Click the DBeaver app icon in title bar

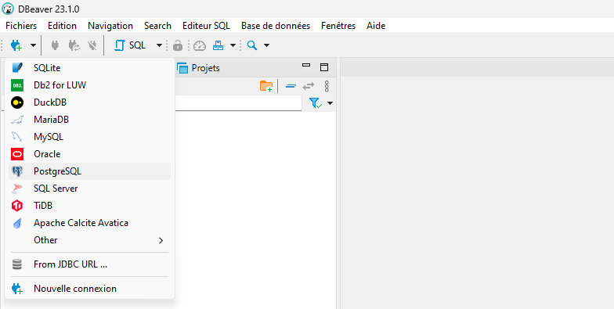tap(8, 9)
